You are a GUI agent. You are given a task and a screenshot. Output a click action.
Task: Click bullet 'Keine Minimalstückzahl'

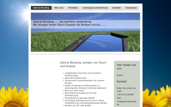76,78
